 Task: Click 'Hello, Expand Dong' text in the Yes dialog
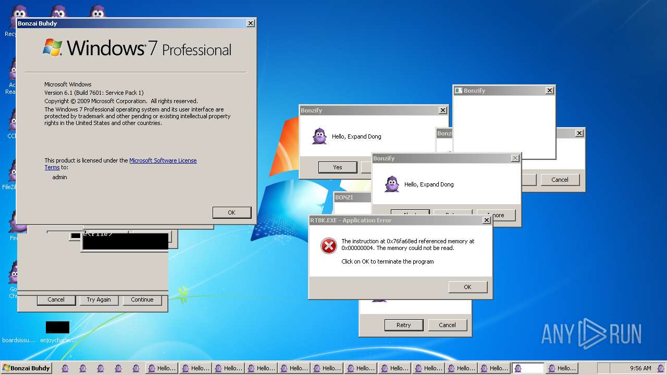pos(356,136)
